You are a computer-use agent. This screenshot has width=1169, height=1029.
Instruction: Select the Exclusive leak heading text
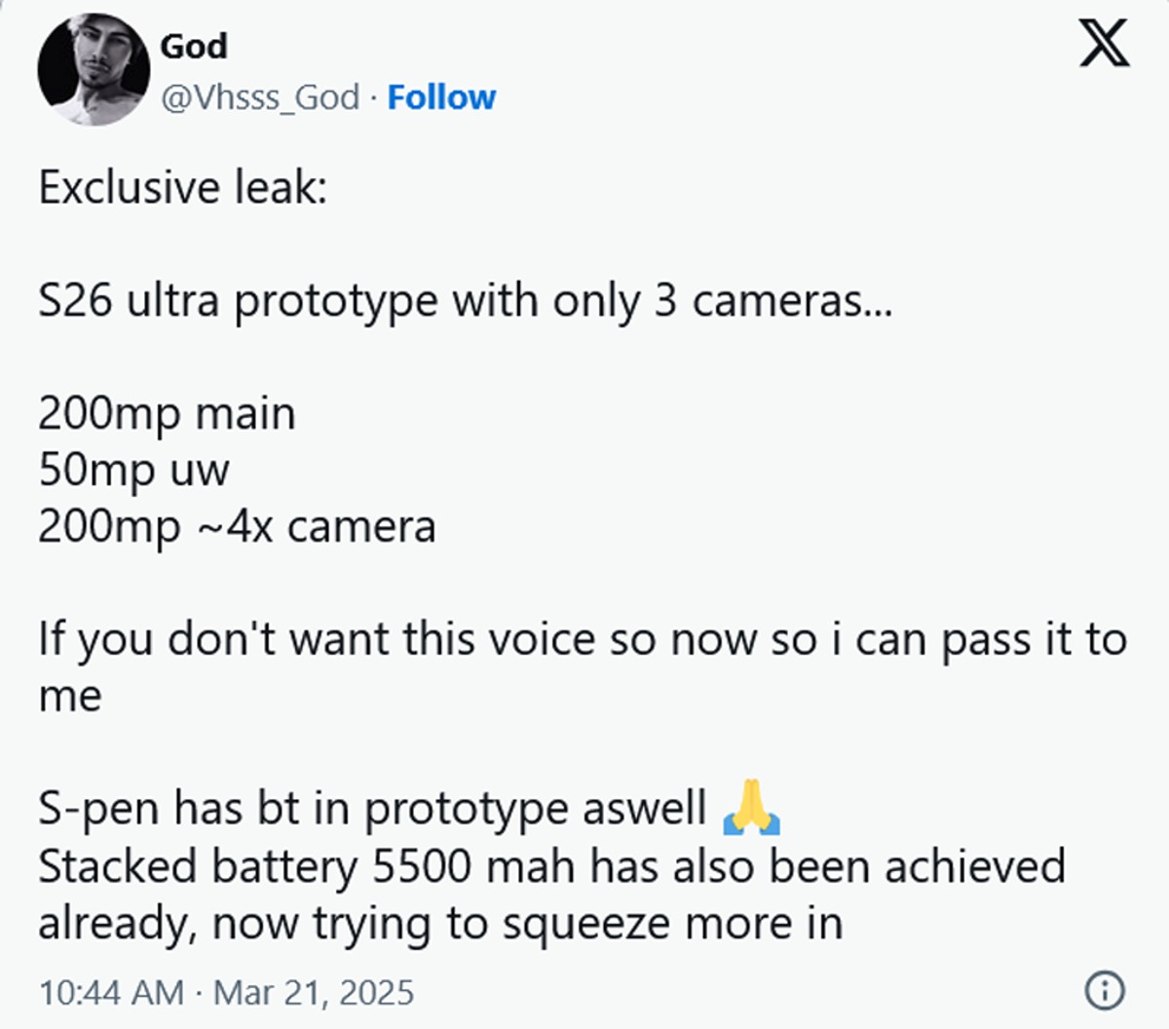(182, 187)
